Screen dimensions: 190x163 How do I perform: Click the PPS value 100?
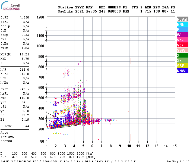tap(157, 11)
